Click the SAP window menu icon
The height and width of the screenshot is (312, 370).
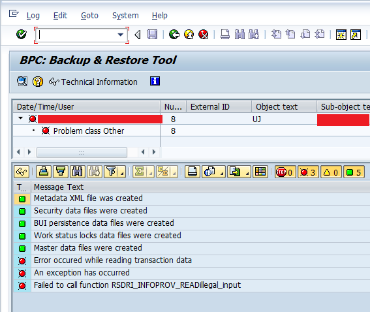[14, 14]
